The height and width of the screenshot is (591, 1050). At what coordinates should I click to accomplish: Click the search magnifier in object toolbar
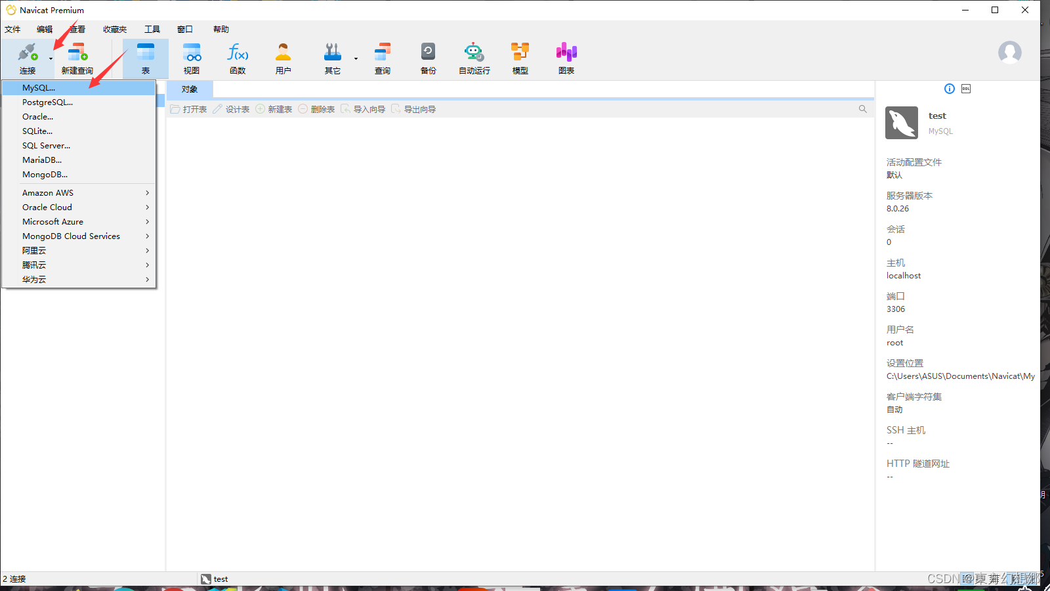pyautogui.click(x=863, y=109)
